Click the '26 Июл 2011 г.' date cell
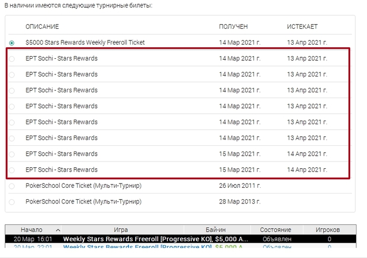 [240, 186]
